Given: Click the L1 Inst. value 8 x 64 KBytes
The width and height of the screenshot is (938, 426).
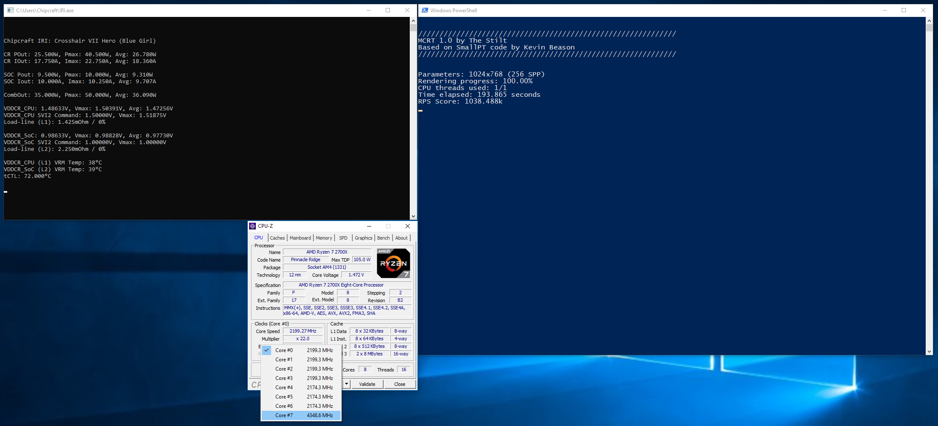Looking at the screenshot, I should tap(369, 339).
